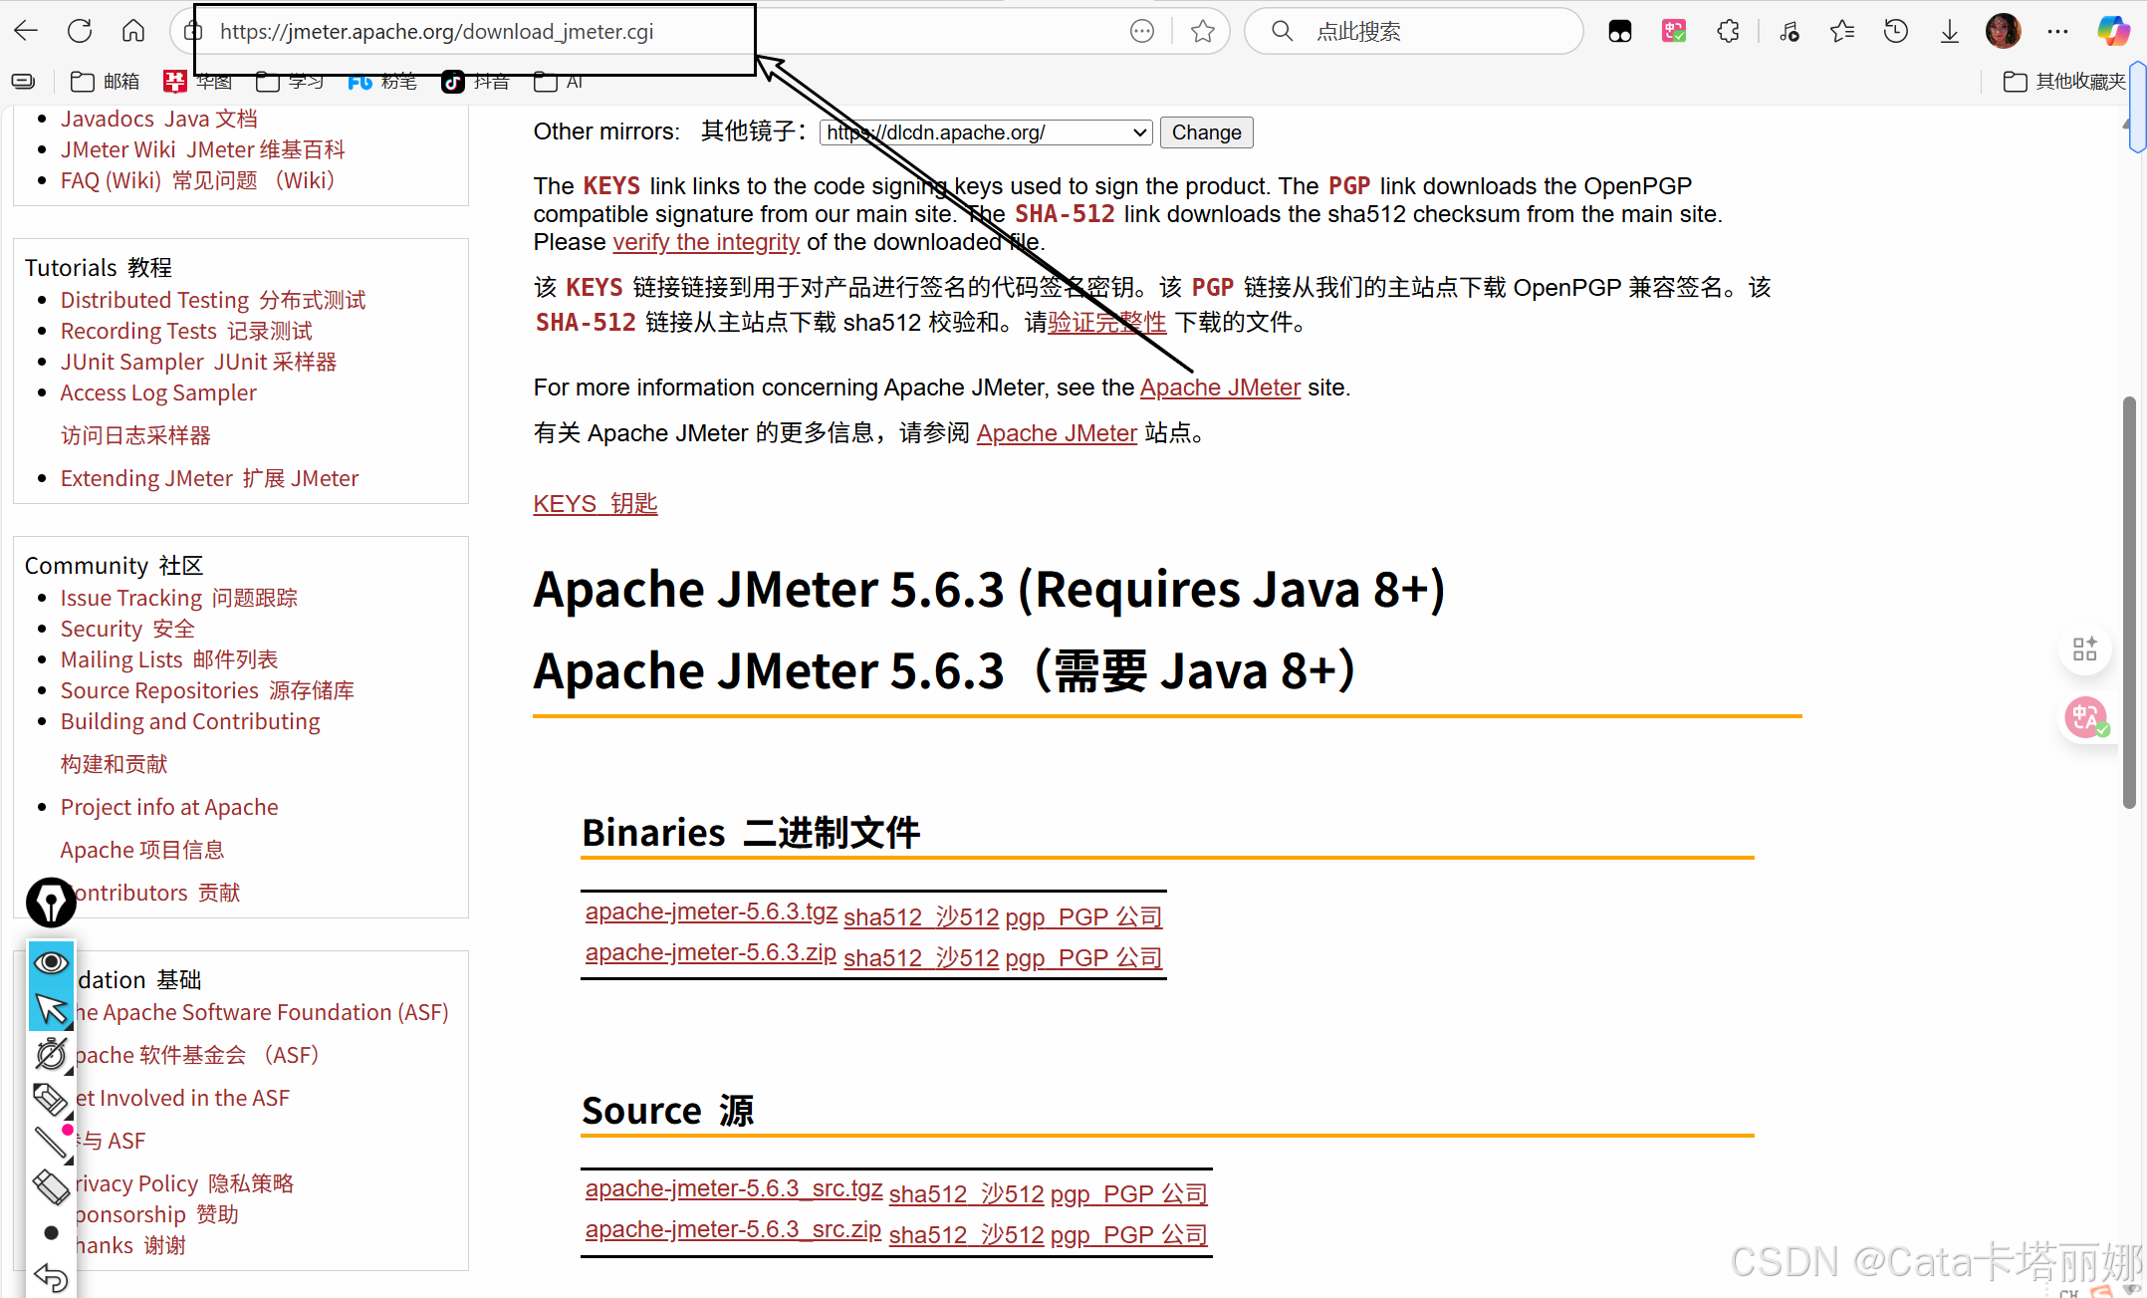
Task: Open the 其他收藏夹 folder
Action: coord(2064,81)
